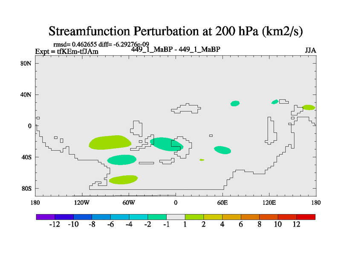Click the '120W' longitude axis label
The height and width of the screenshot is (256, 341).
click(82, 203)
